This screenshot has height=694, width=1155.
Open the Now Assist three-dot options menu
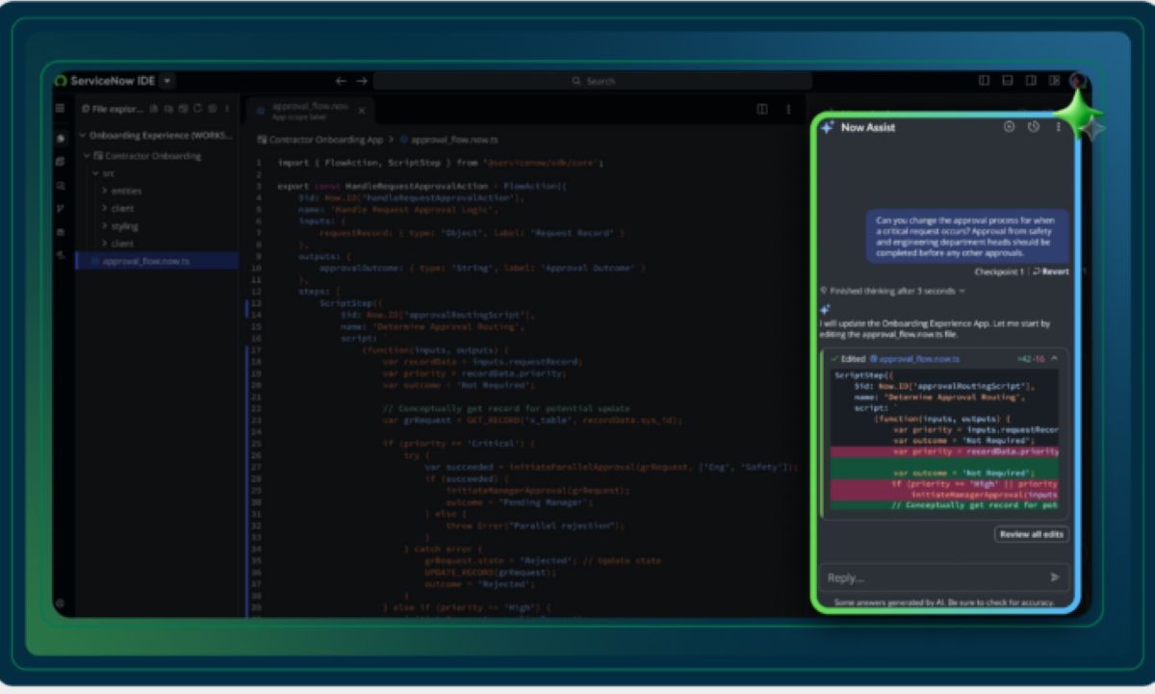tap(1059, 127)
